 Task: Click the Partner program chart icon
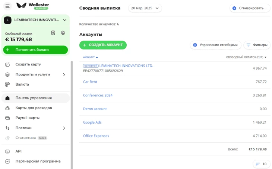pyautogui.click(x=7, y=162)
